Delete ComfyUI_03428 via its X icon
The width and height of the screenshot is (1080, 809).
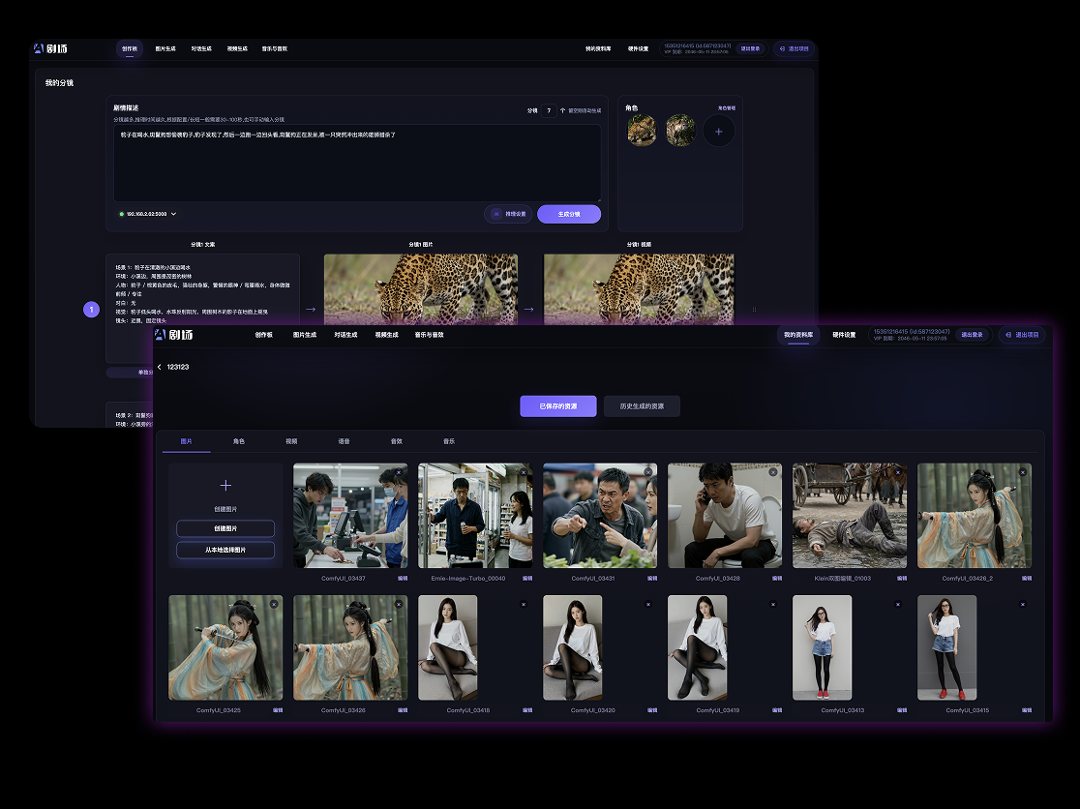(x=773, y=471)
